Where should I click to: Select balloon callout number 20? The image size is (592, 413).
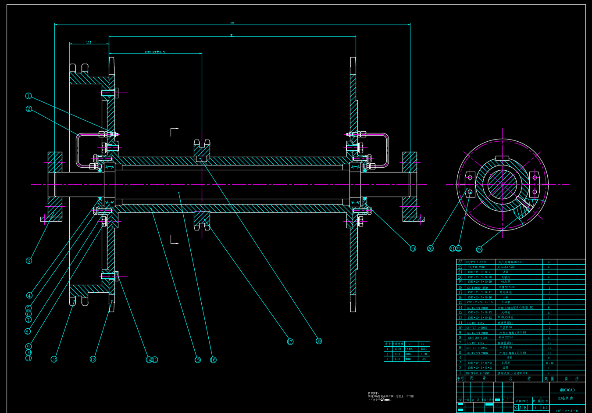430,249
